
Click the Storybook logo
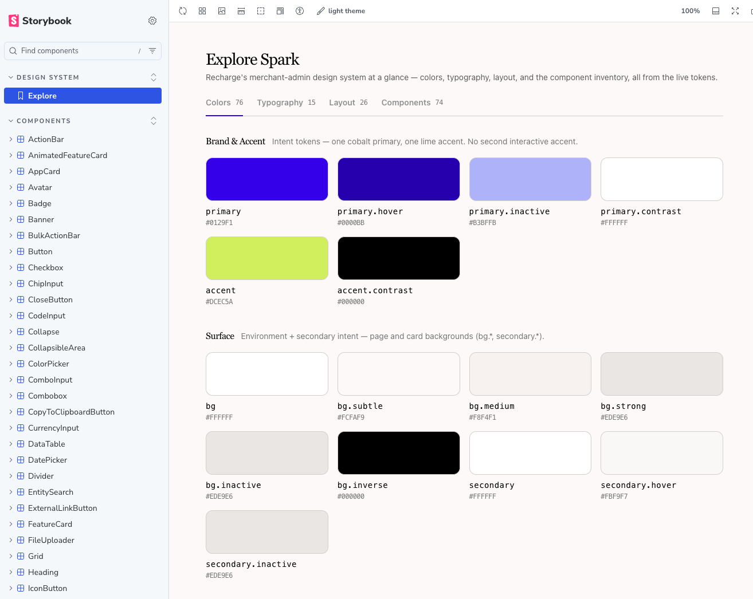(x=40, y=21)
